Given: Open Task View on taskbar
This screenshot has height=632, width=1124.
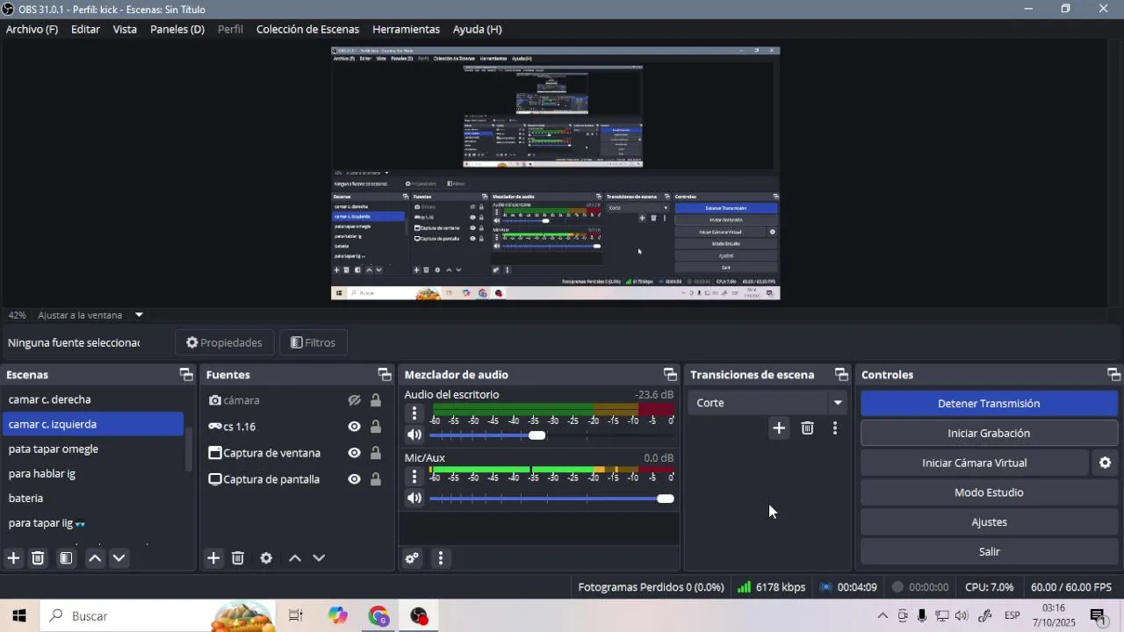Looking at the screenshot, I should pos(296,616).
